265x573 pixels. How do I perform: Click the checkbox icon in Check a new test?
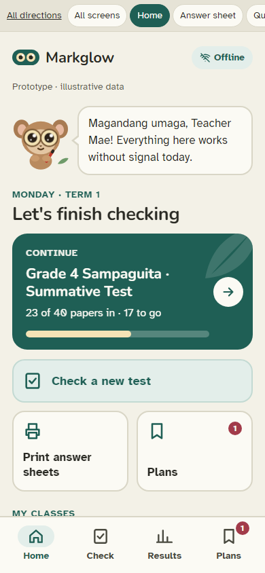click(x=33, y=381)
